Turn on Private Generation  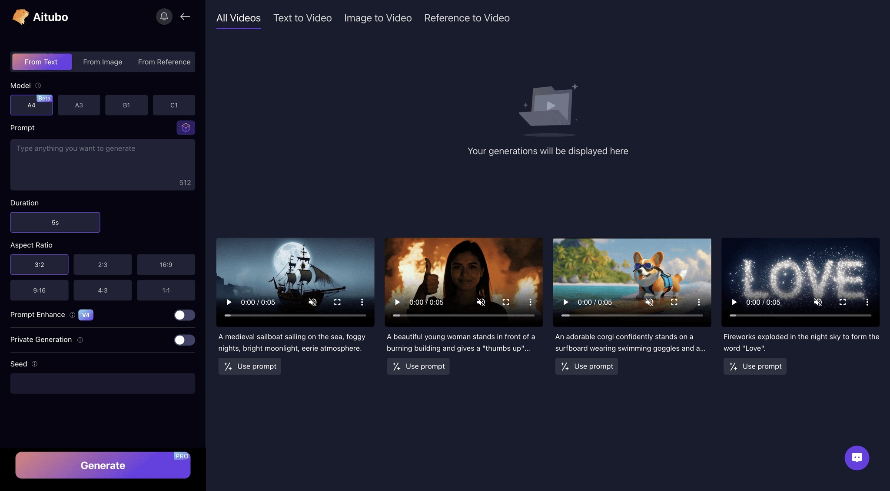184,340
